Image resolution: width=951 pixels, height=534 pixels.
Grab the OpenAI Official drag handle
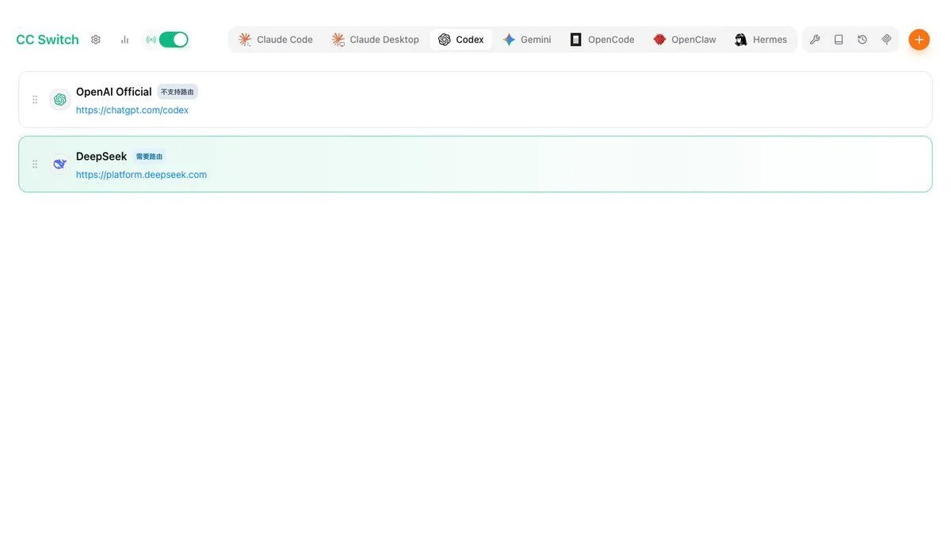(x=35, y=100)
